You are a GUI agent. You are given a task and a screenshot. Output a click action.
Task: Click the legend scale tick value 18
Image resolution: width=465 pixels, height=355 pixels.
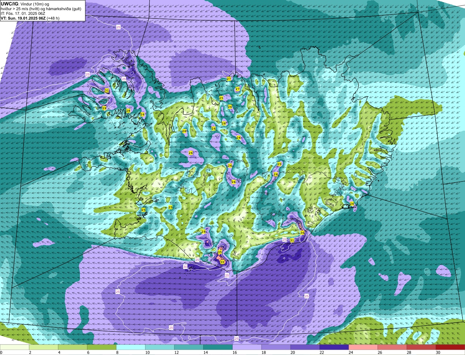(263, 352)
